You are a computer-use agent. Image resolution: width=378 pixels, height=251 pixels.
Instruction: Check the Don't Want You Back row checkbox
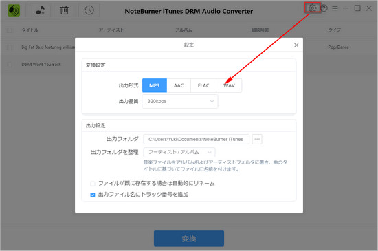coord(9,65)
